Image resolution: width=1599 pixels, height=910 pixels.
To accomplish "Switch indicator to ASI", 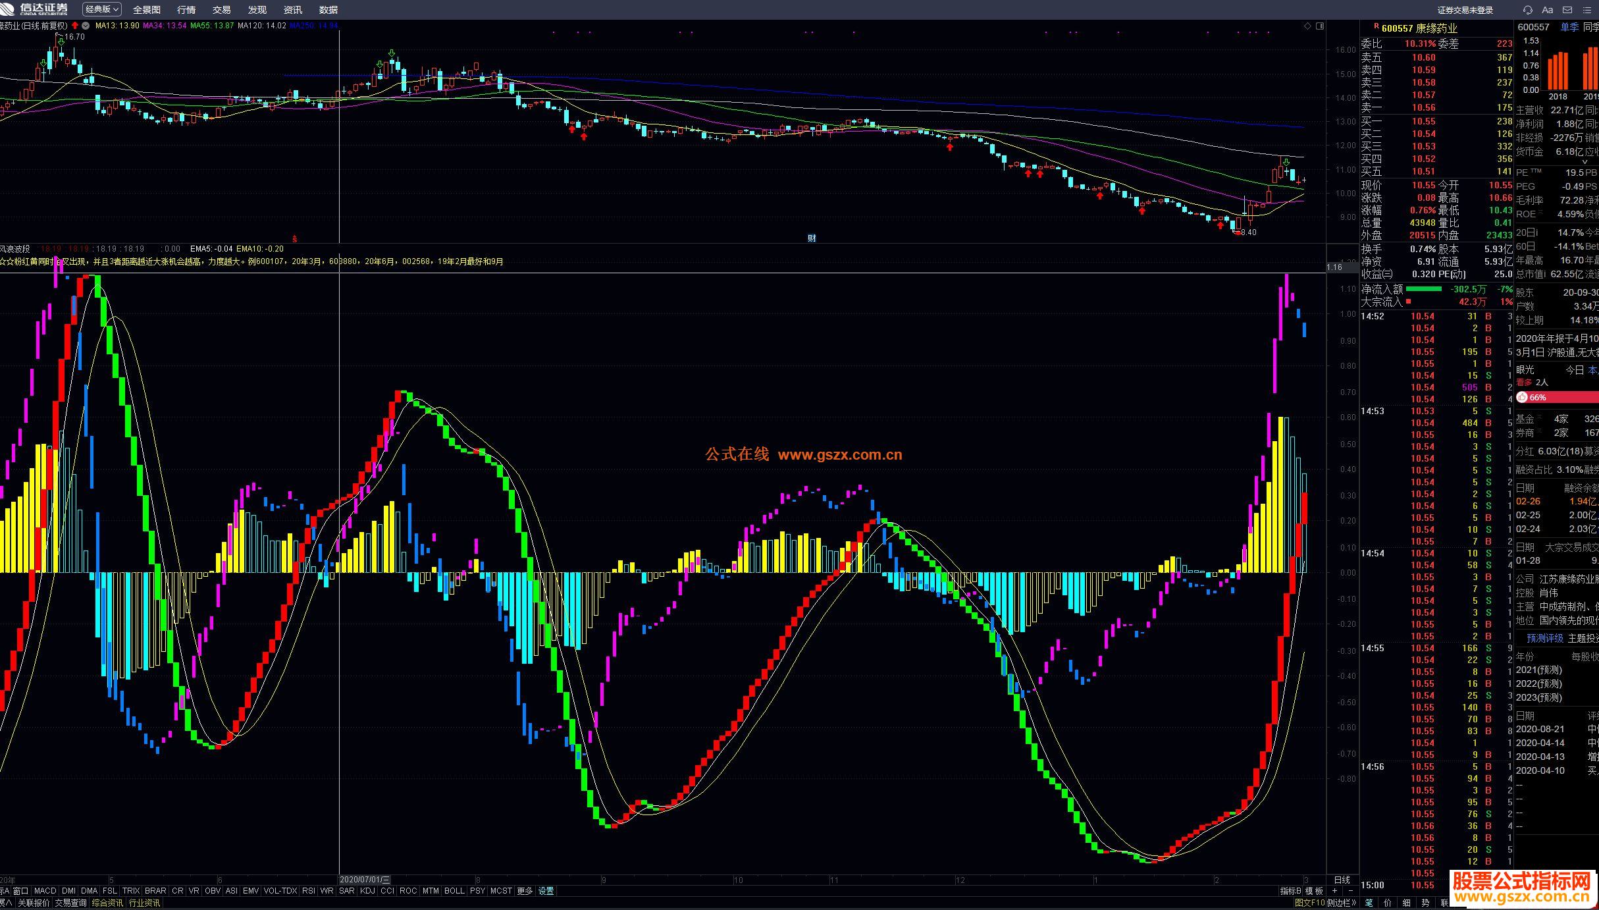I will point(232,891).
